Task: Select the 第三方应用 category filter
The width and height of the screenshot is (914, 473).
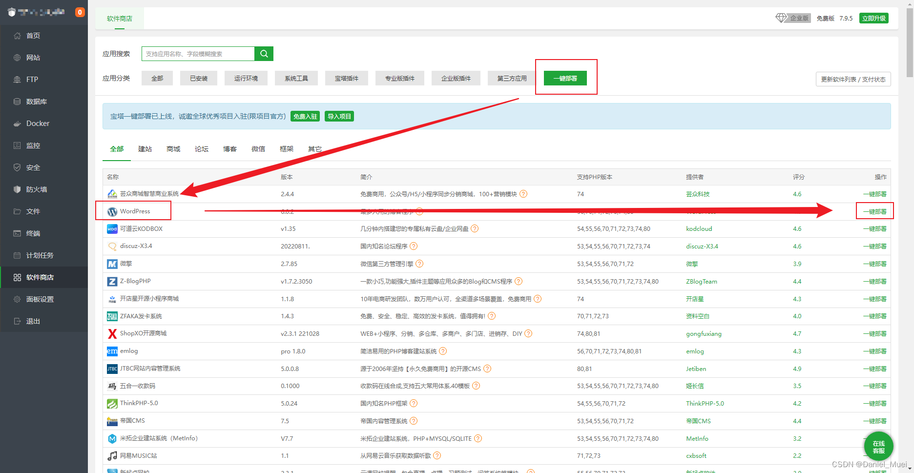Action: coord(512,78)
